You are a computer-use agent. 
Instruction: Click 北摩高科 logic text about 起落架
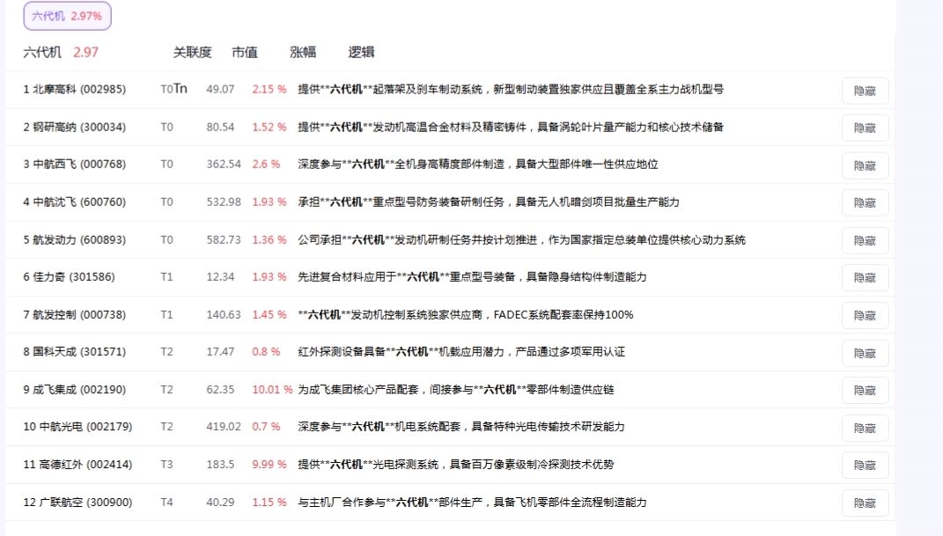click(x=511, y=90)
